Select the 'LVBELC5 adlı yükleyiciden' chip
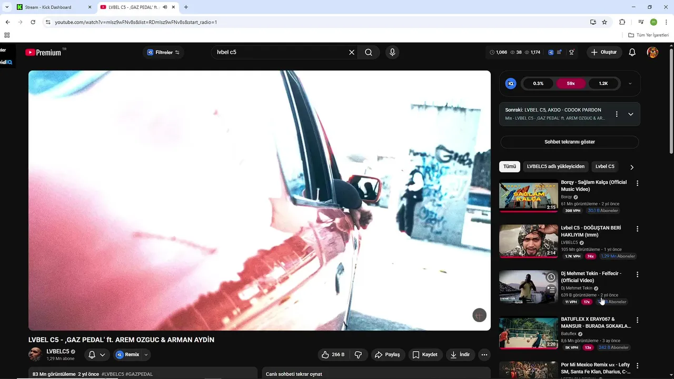The height and width of the screenshot is (379, 674). coord(556,166)
